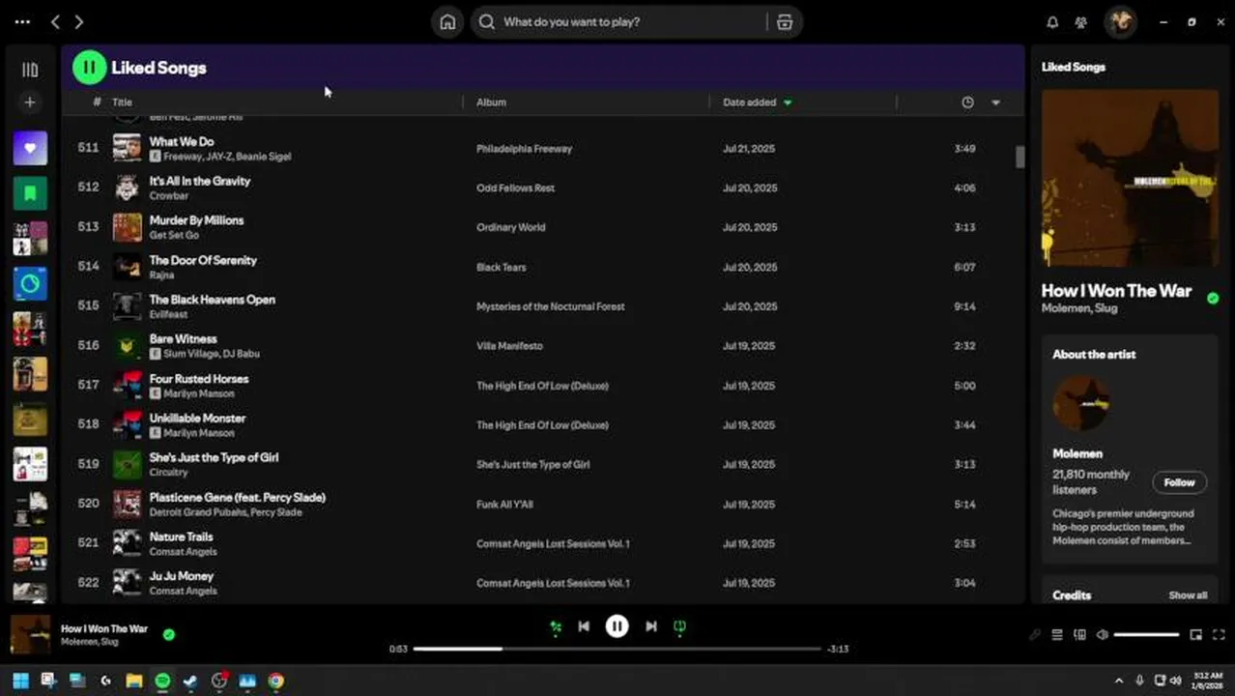Viewport: 1235px width, 696px height.
Task: Open the lyrics microphone icon
Action: point(1035,635)
